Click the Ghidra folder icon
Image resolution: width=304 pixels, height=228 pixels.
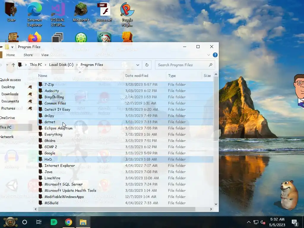click(x=40, y=140)
